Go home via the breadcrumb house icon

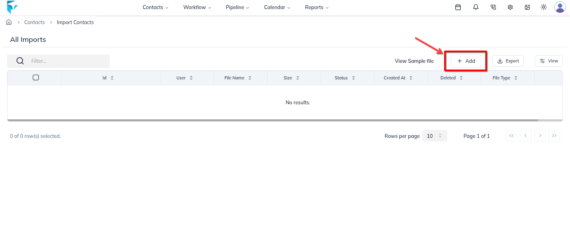(9, 22)
